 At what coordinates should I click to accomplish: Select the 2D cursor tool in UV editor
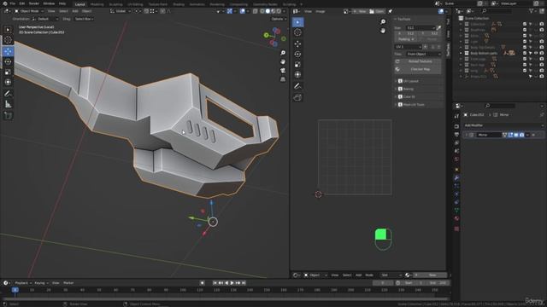[297, 32]
